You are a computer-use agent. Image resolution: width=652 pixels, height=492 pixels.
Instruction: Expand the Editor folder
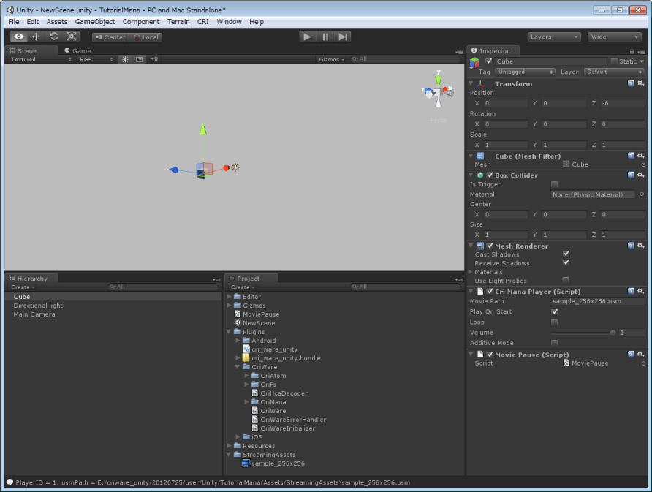click(x=229, y=297)
